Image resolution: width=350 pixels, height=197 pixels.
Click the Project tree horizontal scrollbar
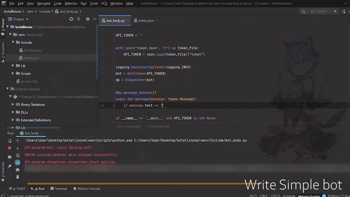click(33, 128)
